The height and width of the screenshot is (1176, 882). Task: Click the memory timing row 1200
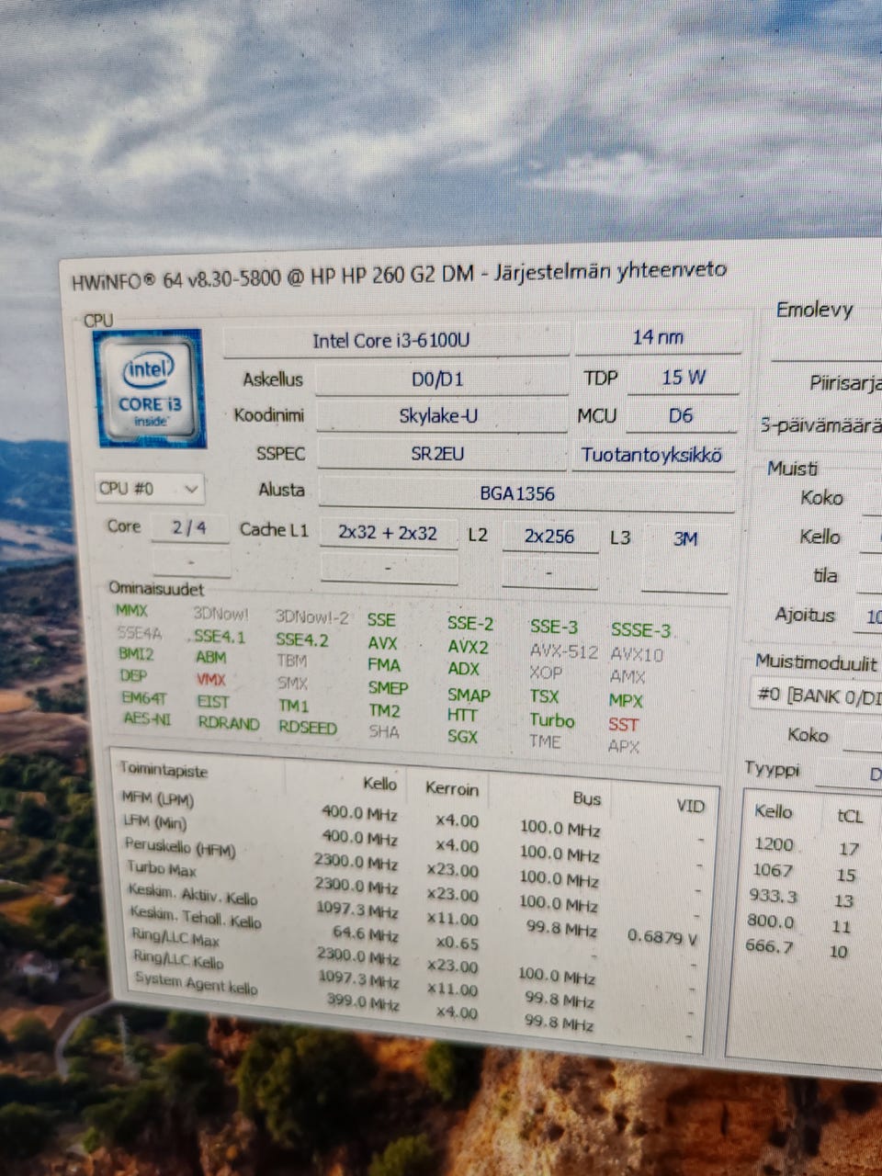click(x=774, y=844)
